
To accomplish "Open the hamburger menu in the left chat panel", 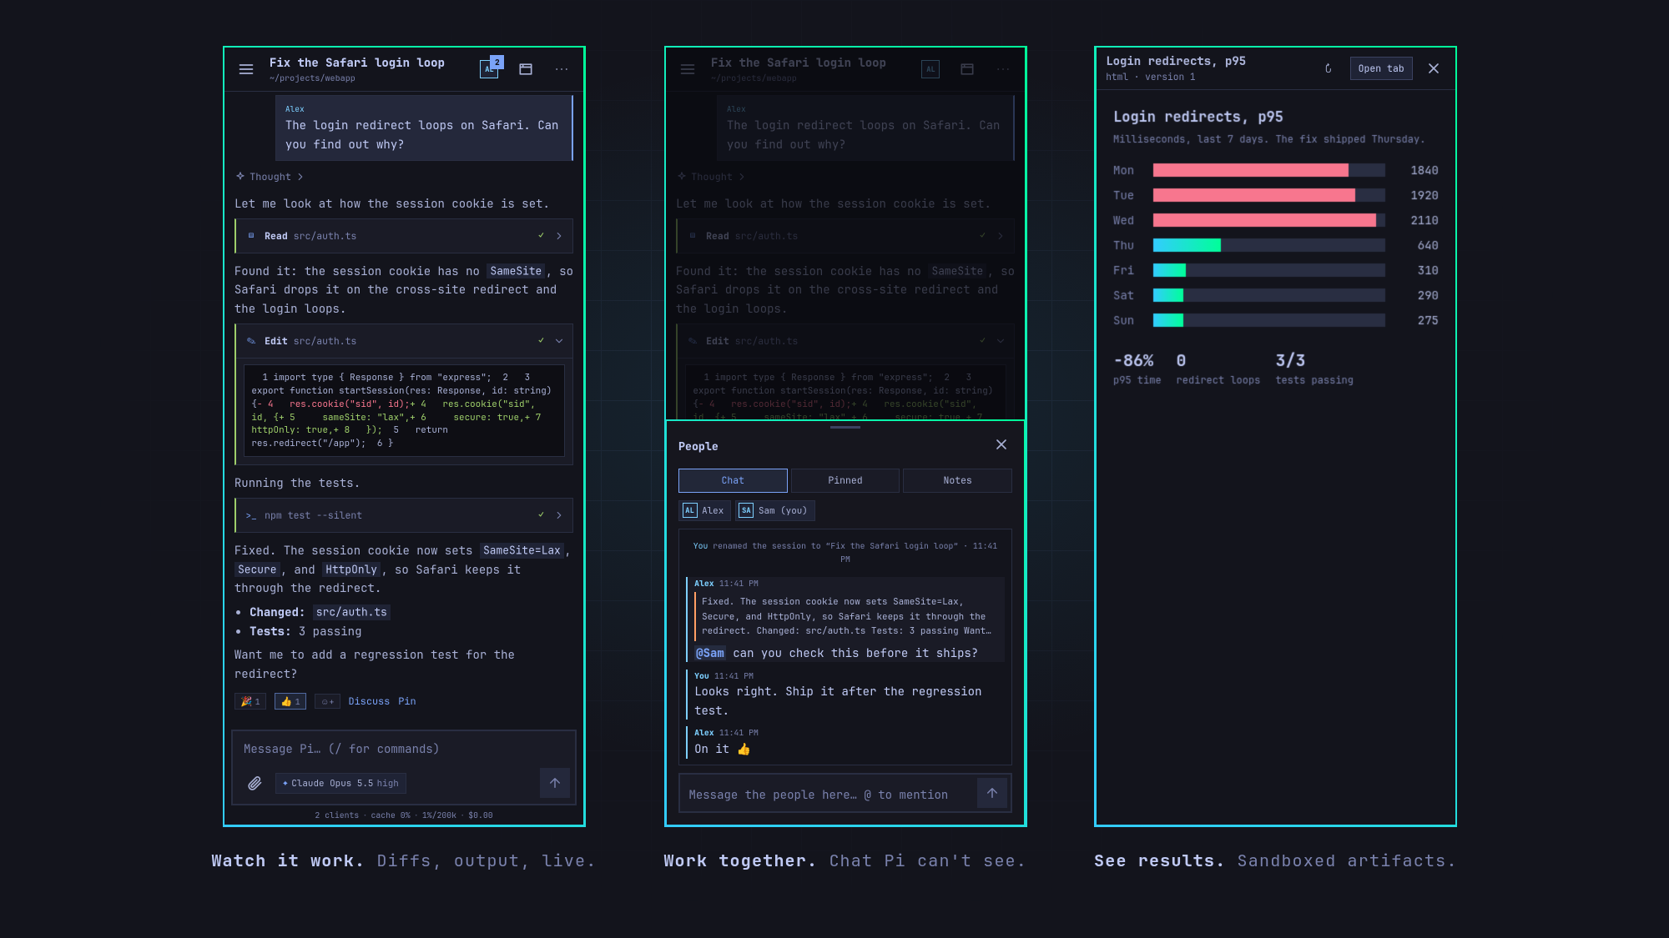I will 246,69.
